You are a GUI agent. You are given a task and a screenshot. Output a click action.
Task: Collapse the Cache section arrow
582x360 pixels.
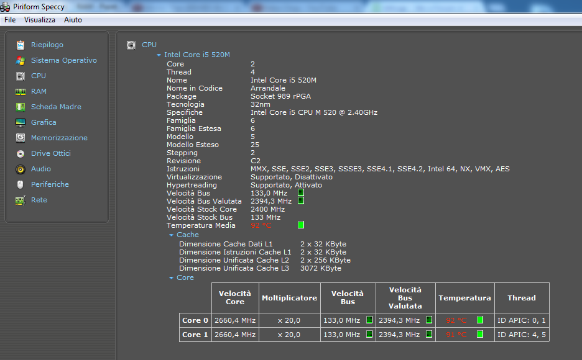[171, 235]
